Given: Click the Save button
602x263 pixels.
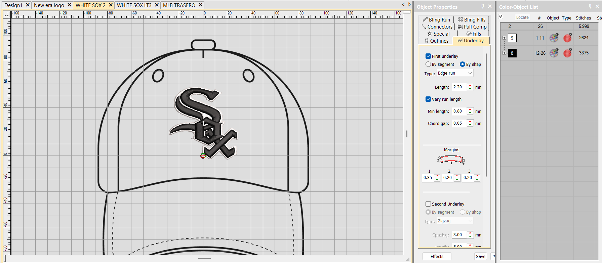Looking at the screenshot, I should pos(481,256).
